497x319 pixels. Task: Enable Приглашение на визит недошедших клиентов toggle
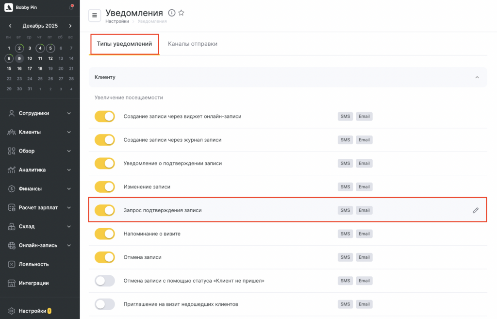point(105,304)
